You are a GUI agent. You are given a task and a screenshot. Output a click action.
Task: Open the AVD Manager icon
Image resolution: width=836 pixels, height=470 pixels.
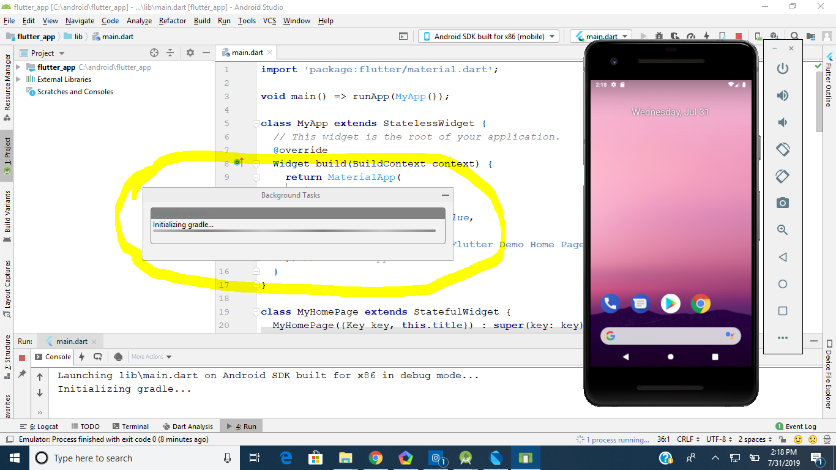(758, 36)
